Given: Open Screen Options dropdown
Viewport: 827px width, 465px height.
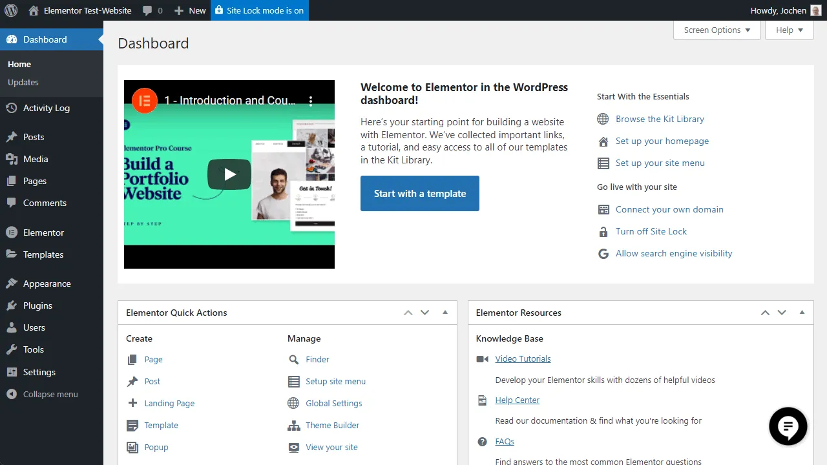Looking at the screenshot, I should (x=717, y=30).
